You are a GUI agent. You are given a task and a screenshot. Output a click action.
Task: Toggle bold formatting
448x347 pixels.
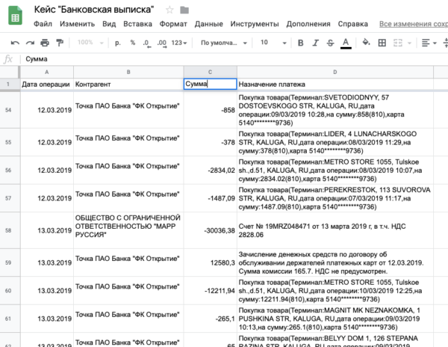301,43
